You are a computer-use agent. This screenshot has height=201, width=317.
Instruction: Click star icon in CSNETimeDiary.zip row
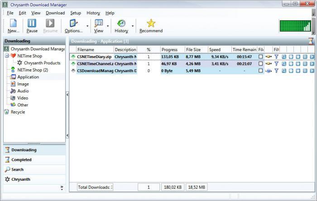tap(298, 57)
